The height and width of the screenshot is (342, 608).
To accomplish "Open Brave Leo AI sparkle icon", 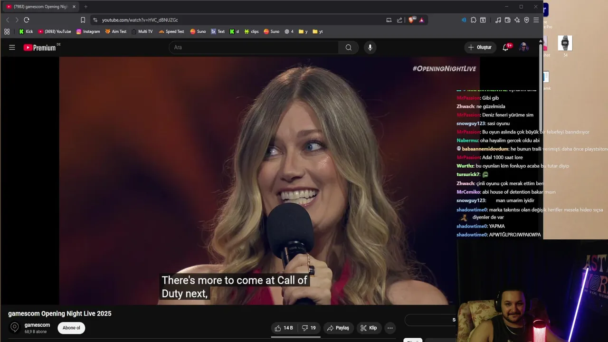I will 517,20.
